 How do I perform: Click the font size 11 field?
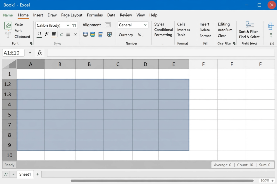[x=74, y=25]
